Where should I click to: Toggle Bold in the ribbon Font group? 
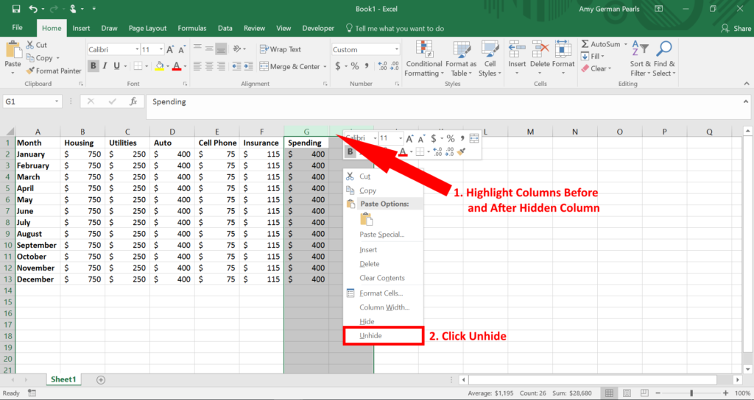[94, 66]
